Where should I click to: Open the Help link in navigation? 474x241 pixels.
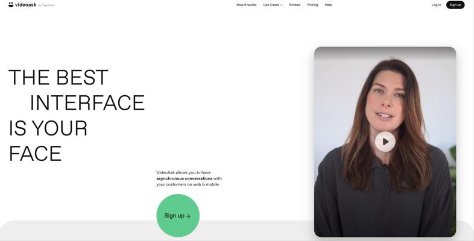328,5
